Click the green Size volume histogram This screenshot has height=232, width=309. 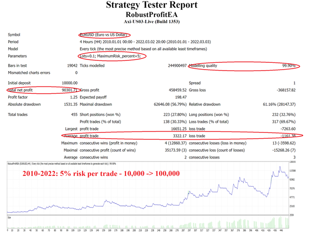coord(148,222)
